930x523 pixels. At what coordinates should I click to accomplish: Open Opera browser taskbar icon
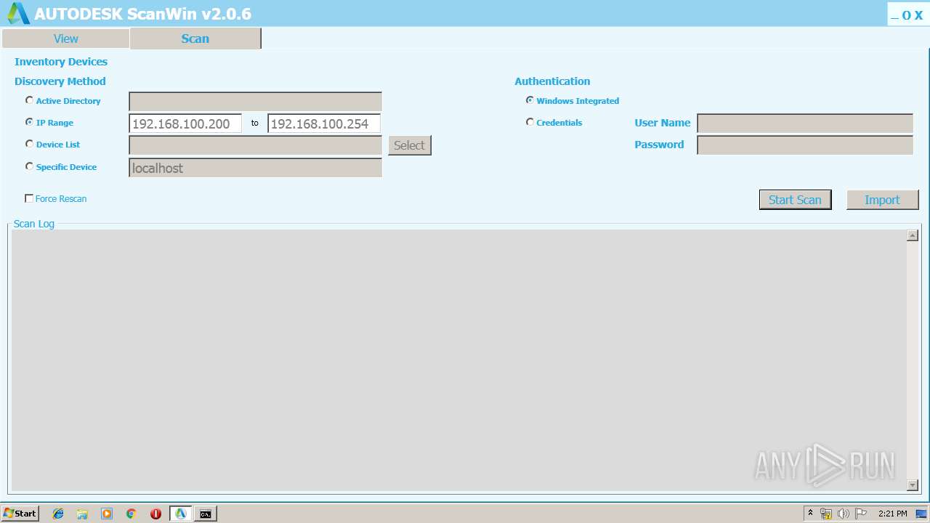tap(155, 514)
